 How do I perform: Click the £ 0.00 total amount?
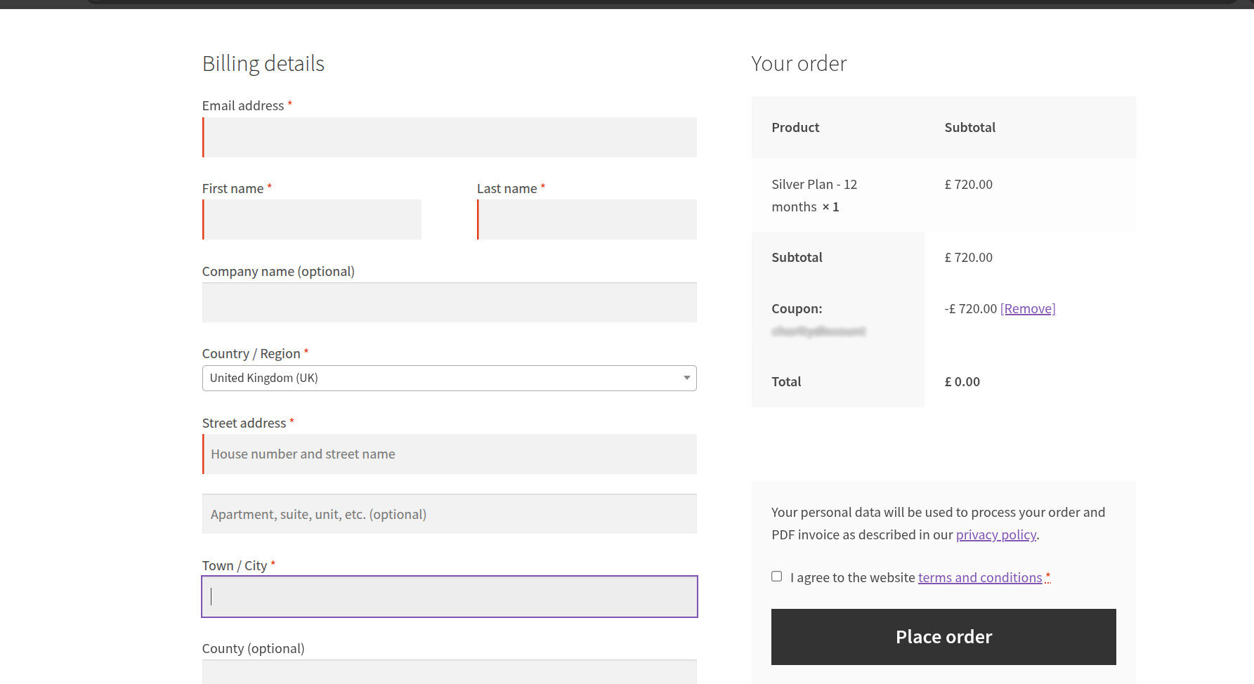pyautogui.click(x=962, y=382)
